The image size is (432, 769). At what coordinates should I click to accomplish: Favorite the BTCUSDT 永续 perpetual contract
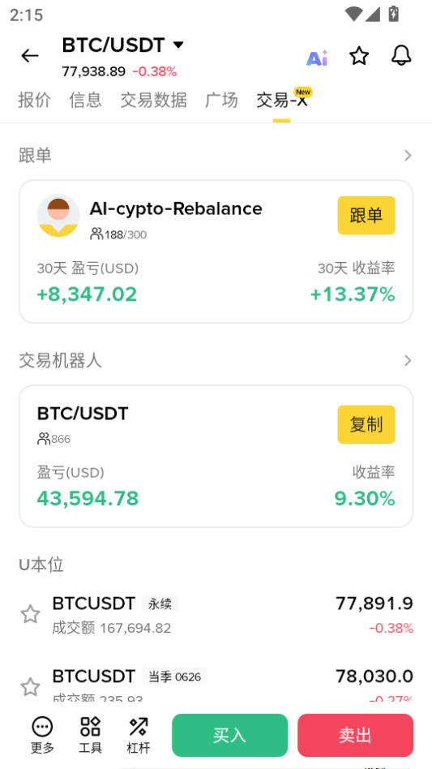click(30, 614)
